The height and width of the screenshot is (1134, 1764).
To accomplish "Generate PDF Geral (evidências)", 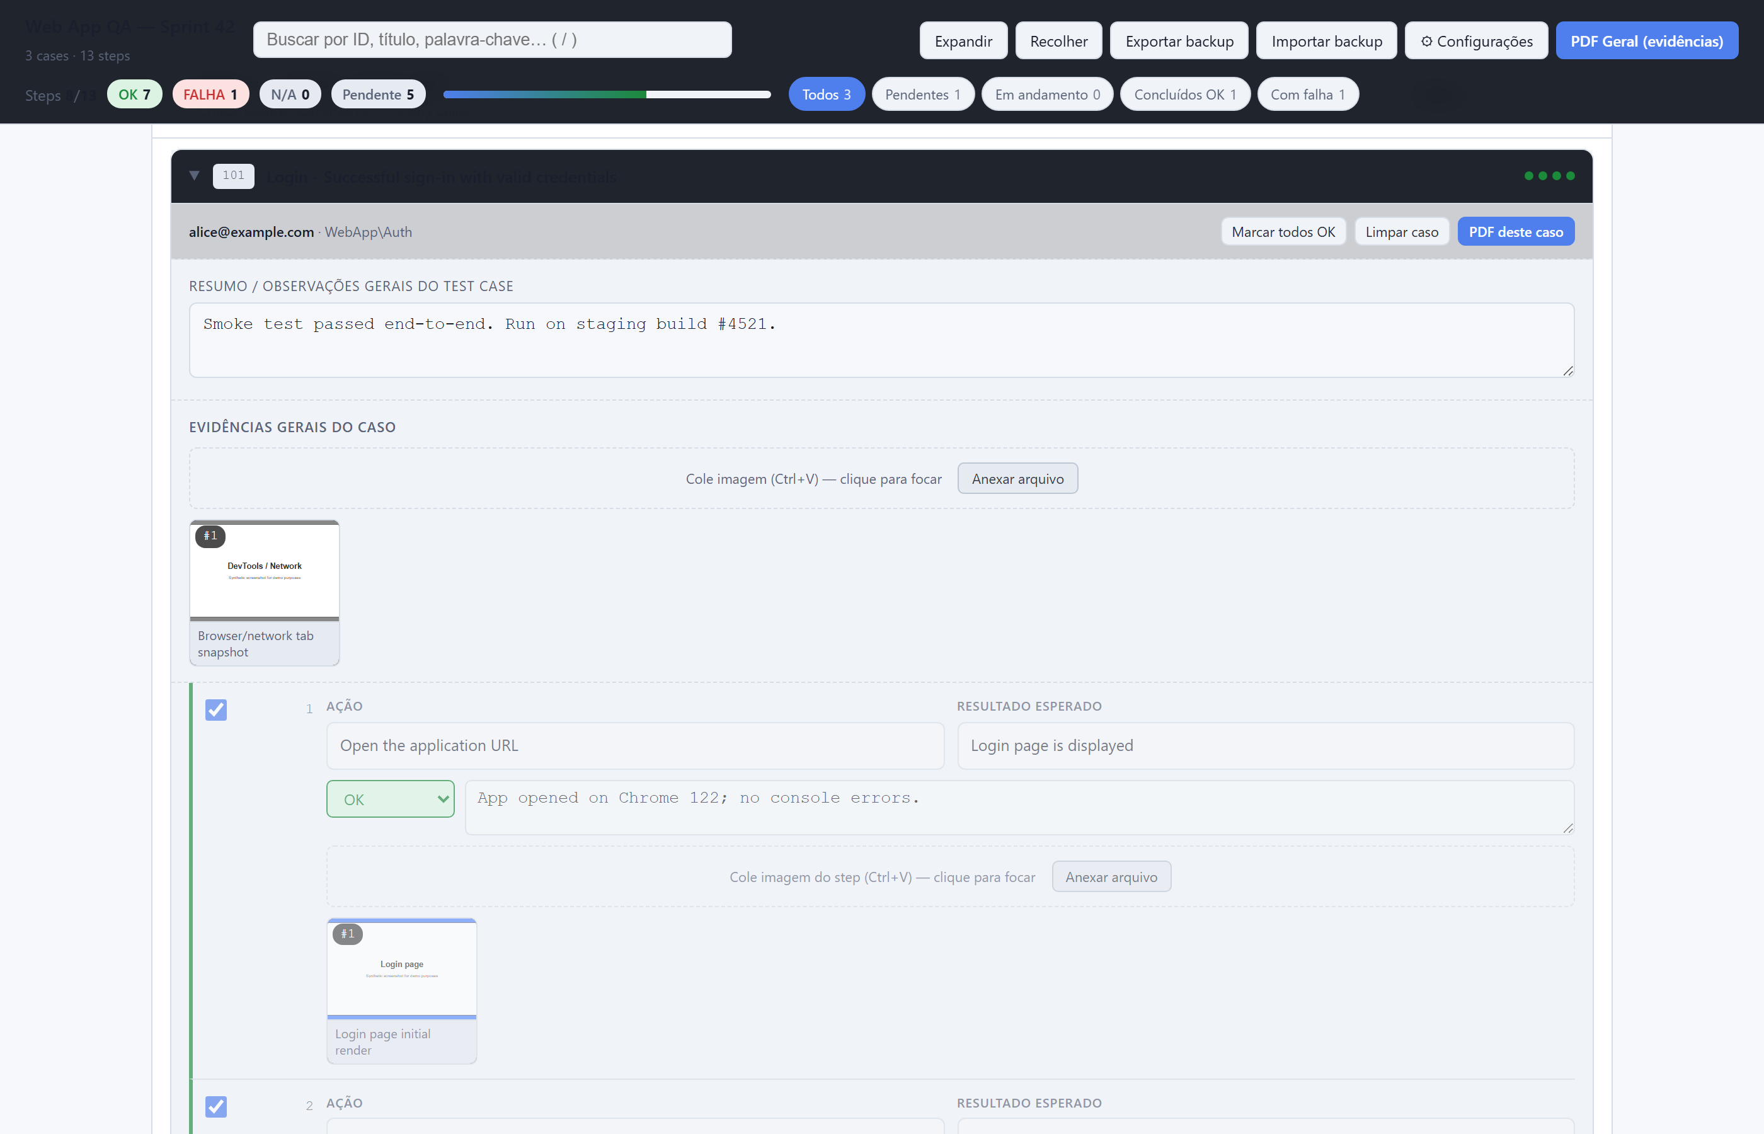I will [x=1646, y=41].
